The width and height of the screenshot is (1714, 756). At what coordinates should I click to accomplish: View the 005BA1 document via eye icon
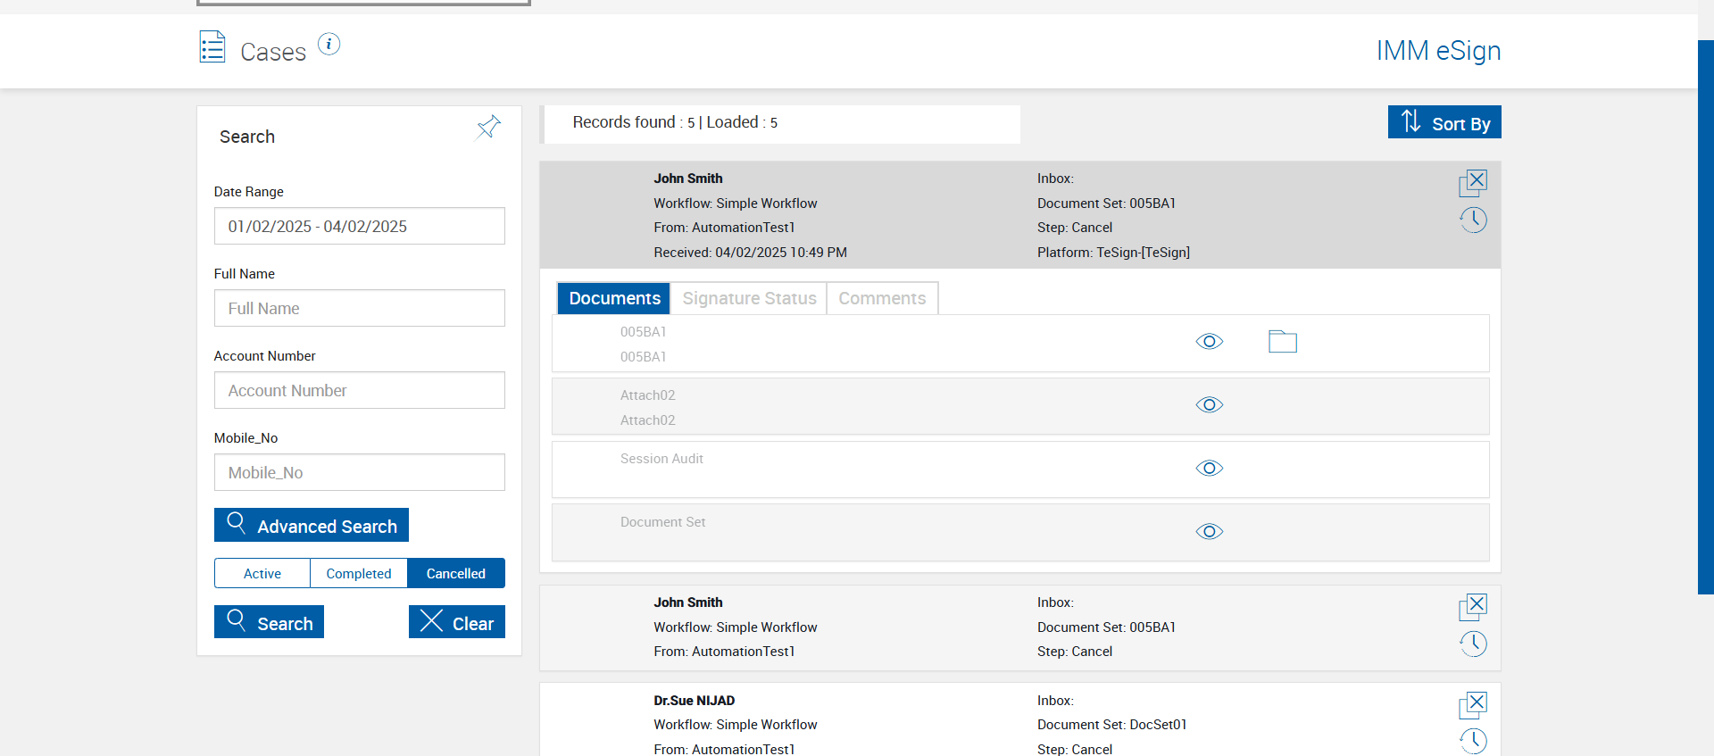pos(1209,342)
